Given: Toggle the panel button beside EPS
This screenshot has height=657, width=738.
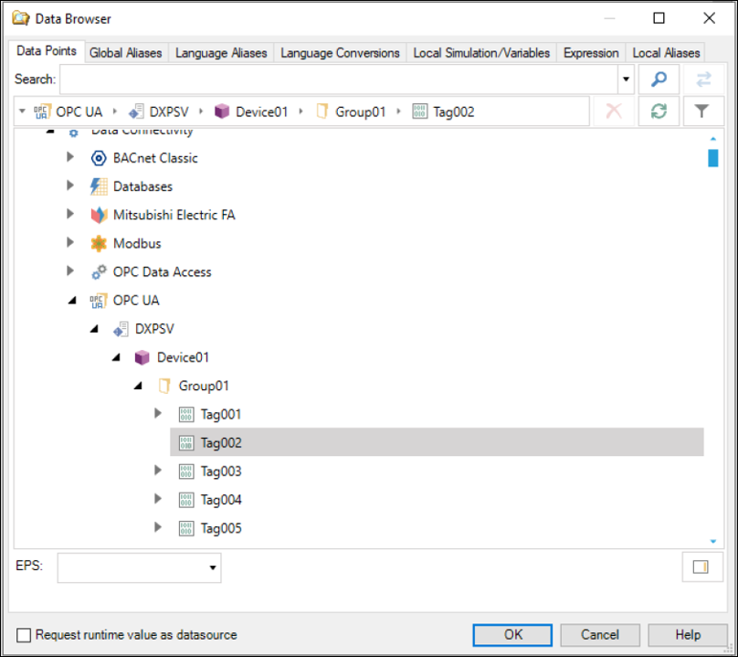Looking at the screenshot, I should click(701, 567).
